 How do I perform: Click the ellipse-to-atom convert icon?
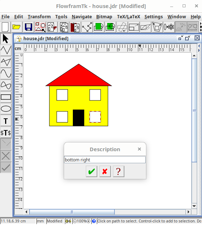tap(169, 27)
